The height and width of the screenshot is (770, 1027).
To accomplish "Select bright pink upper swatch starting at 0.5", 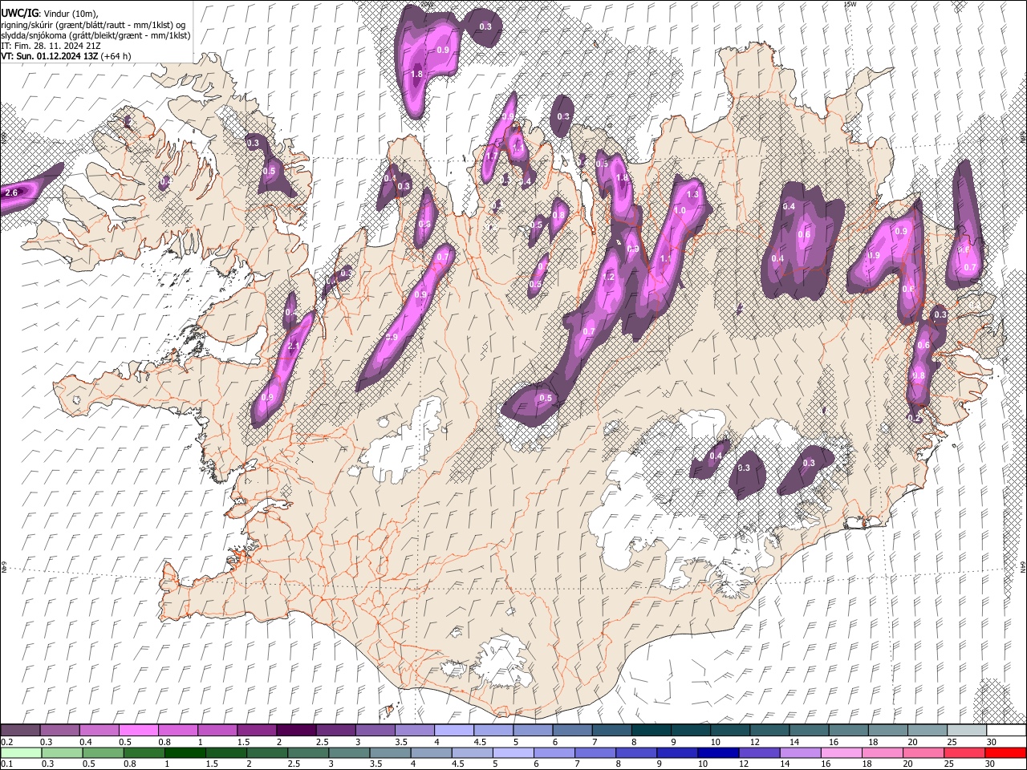I will [x=139, y=731].
